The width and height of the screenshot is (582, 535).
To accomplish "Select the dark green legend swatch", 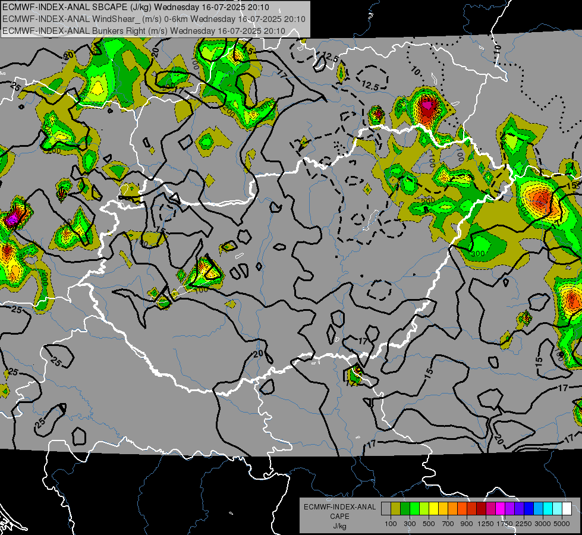I will click(x=405, y=509).
